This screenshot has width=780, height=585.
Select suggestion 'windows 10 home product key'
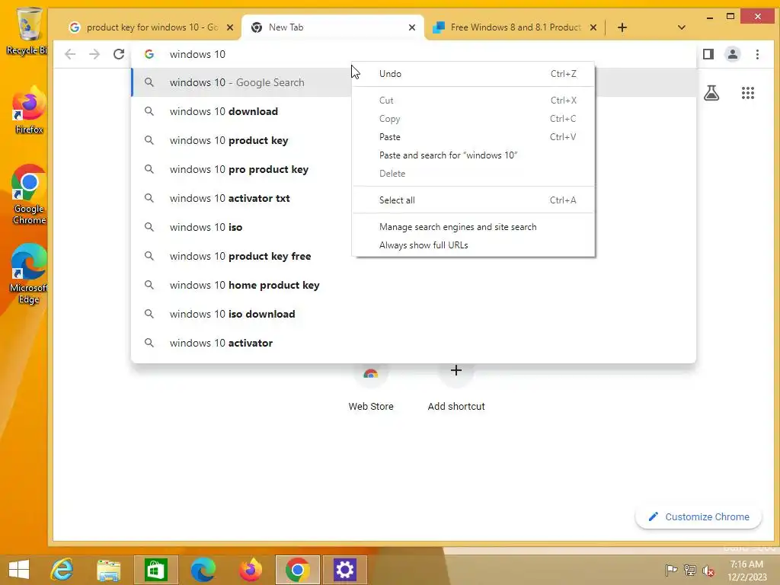413,285
